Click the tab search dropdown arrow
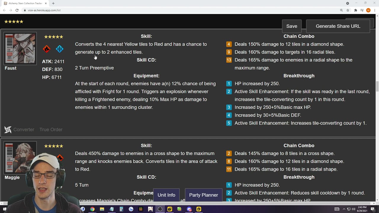The image size is (379, 213). [x=348, y=3]
